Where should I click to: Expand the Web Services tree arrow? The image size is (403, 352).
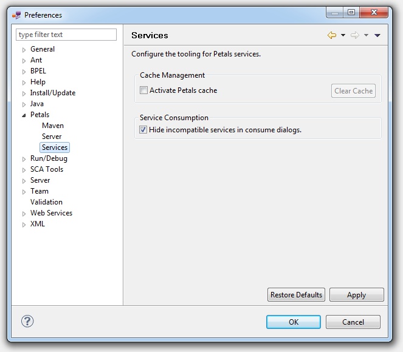[x=24, y=214]
